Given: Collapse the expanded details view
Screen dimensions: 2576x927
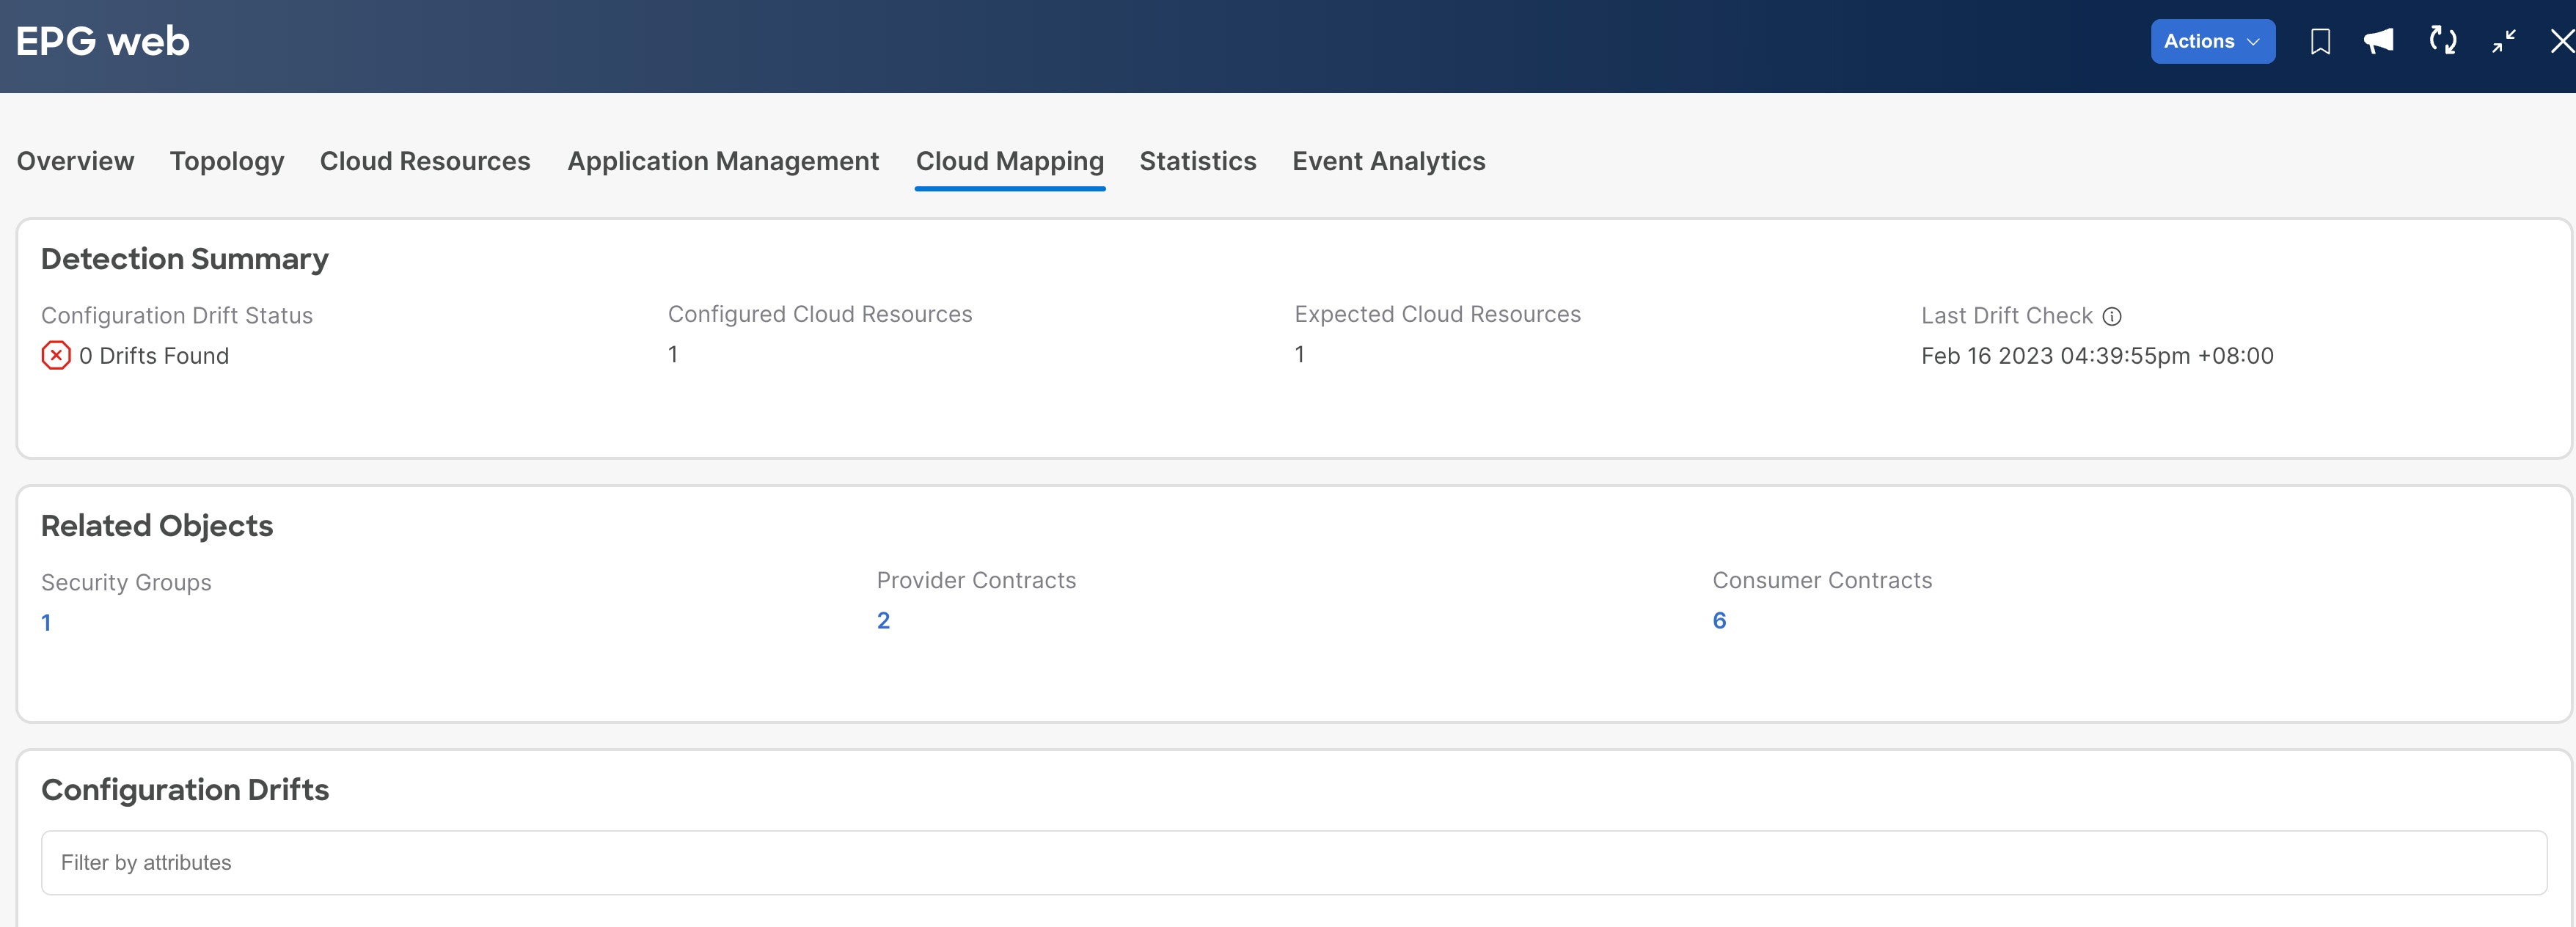Looking at the screenshot, I should [2504, 41].
